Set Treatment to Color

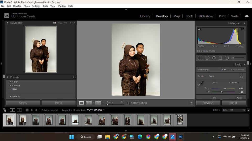pyautogui.click(x=223, y=70)
